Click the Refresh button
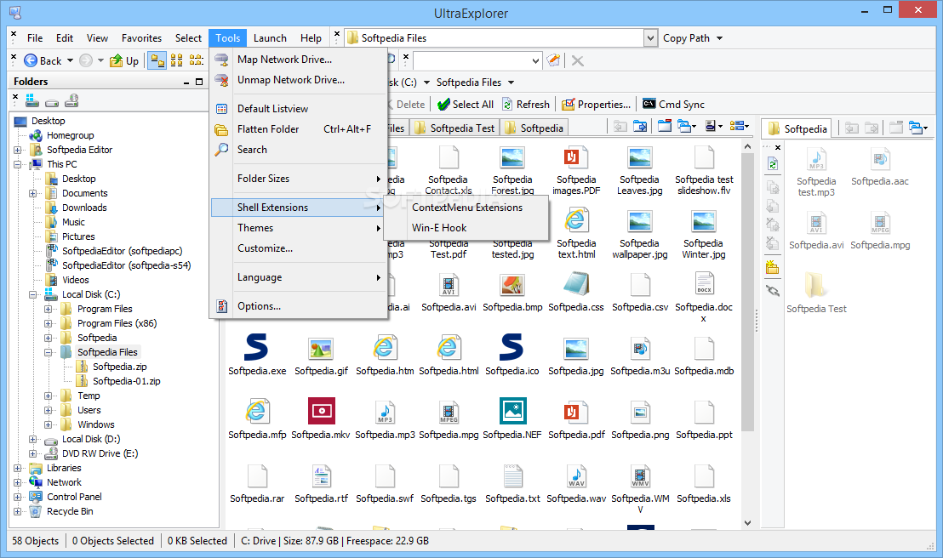Viewport: 943px width, 558px height. point(526,104)
